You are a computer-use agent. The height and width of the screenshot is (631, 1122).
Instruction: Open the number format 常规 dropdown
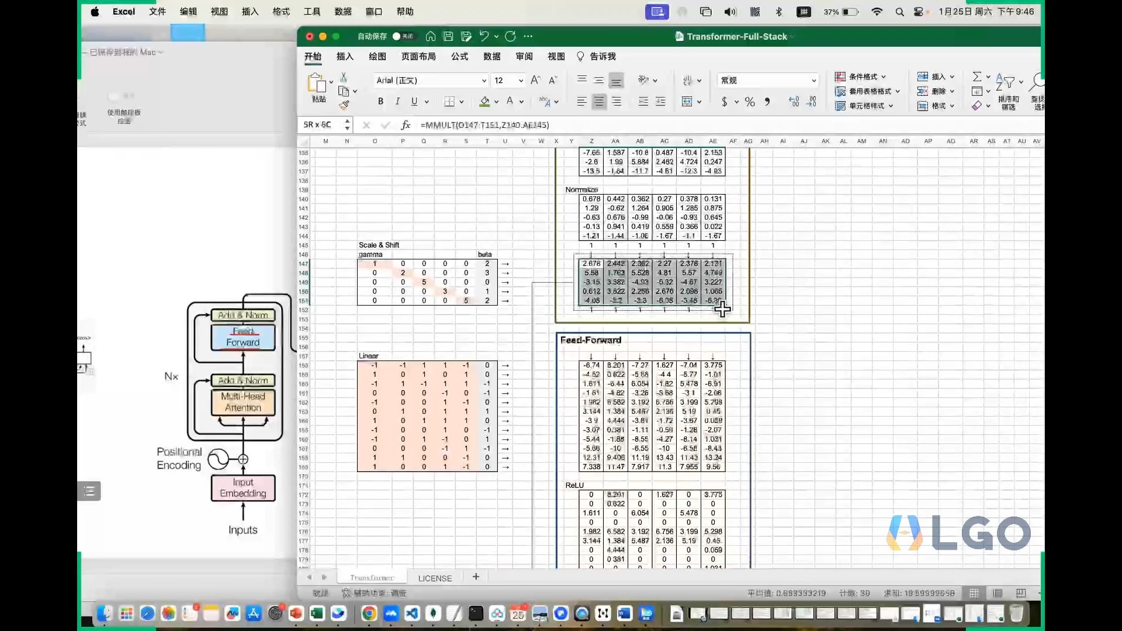click(x=813, y=81)
